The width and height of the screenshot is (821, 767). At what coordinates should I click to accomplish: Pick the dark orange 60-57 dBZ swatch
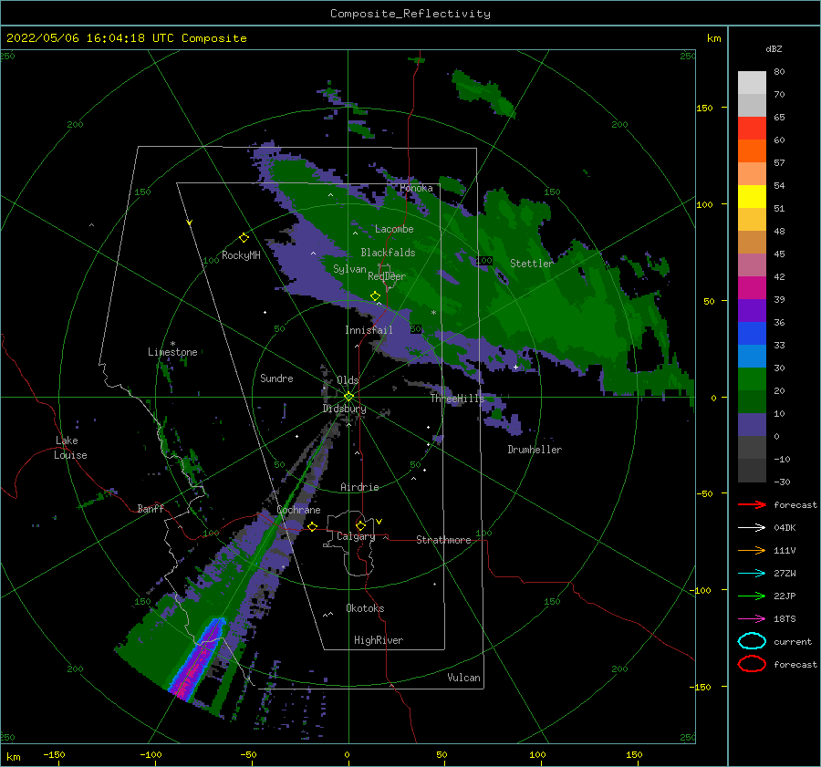pos(752,151)
